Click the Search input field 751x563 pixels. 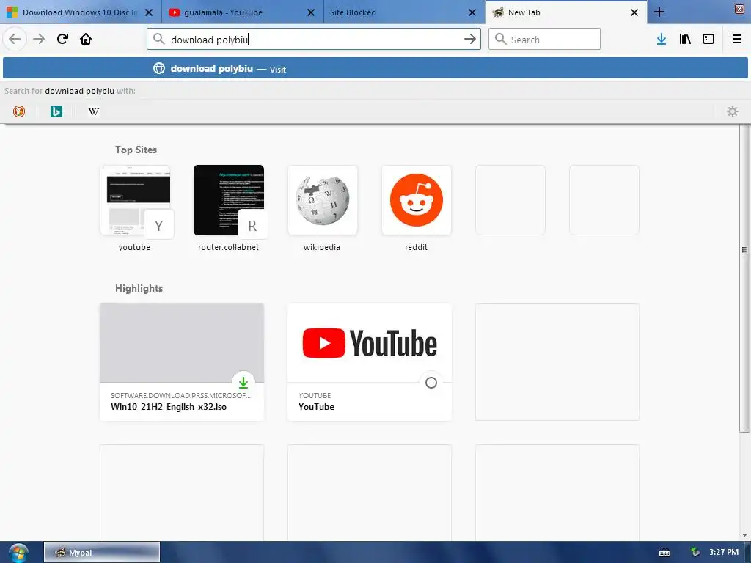click(x=544, y=39)
